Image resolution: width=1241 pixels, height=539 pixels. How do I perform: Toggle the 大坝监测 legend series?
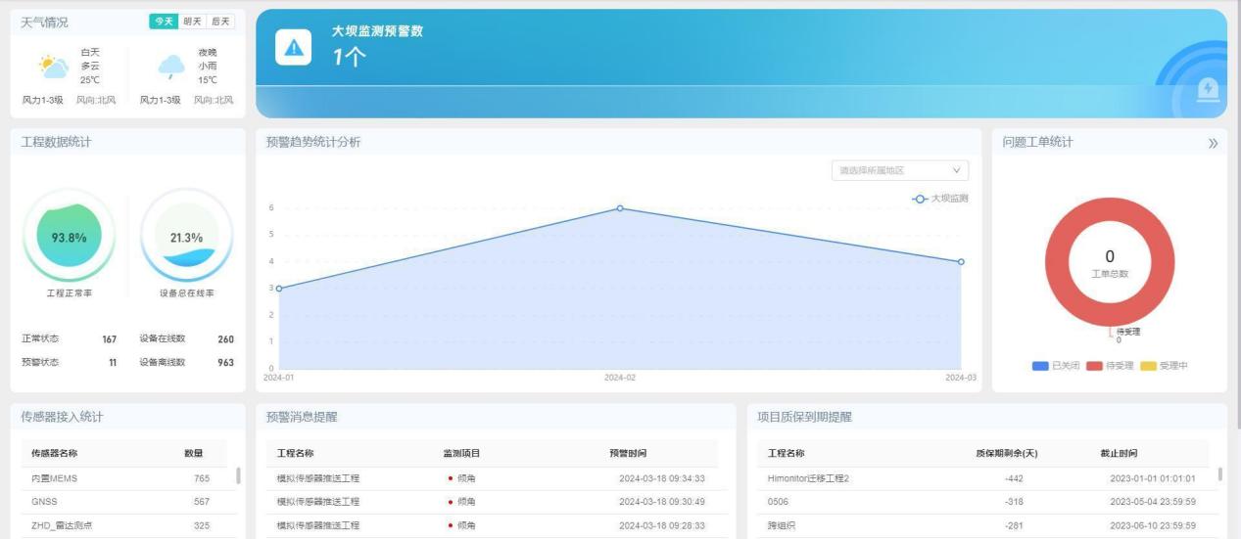939,199
